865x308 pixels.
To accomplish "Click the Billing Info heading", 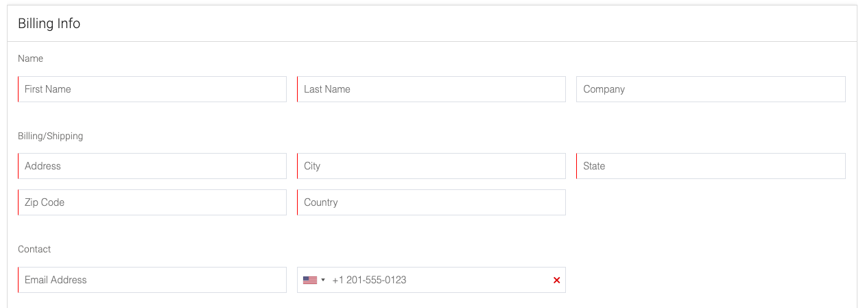I will tap(49, 23).
